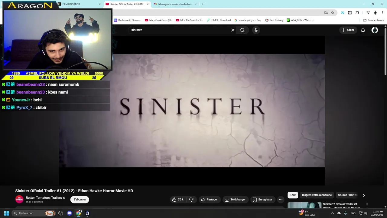
Task: Open the 7TV extension icon
Action: tap(343, 13)
